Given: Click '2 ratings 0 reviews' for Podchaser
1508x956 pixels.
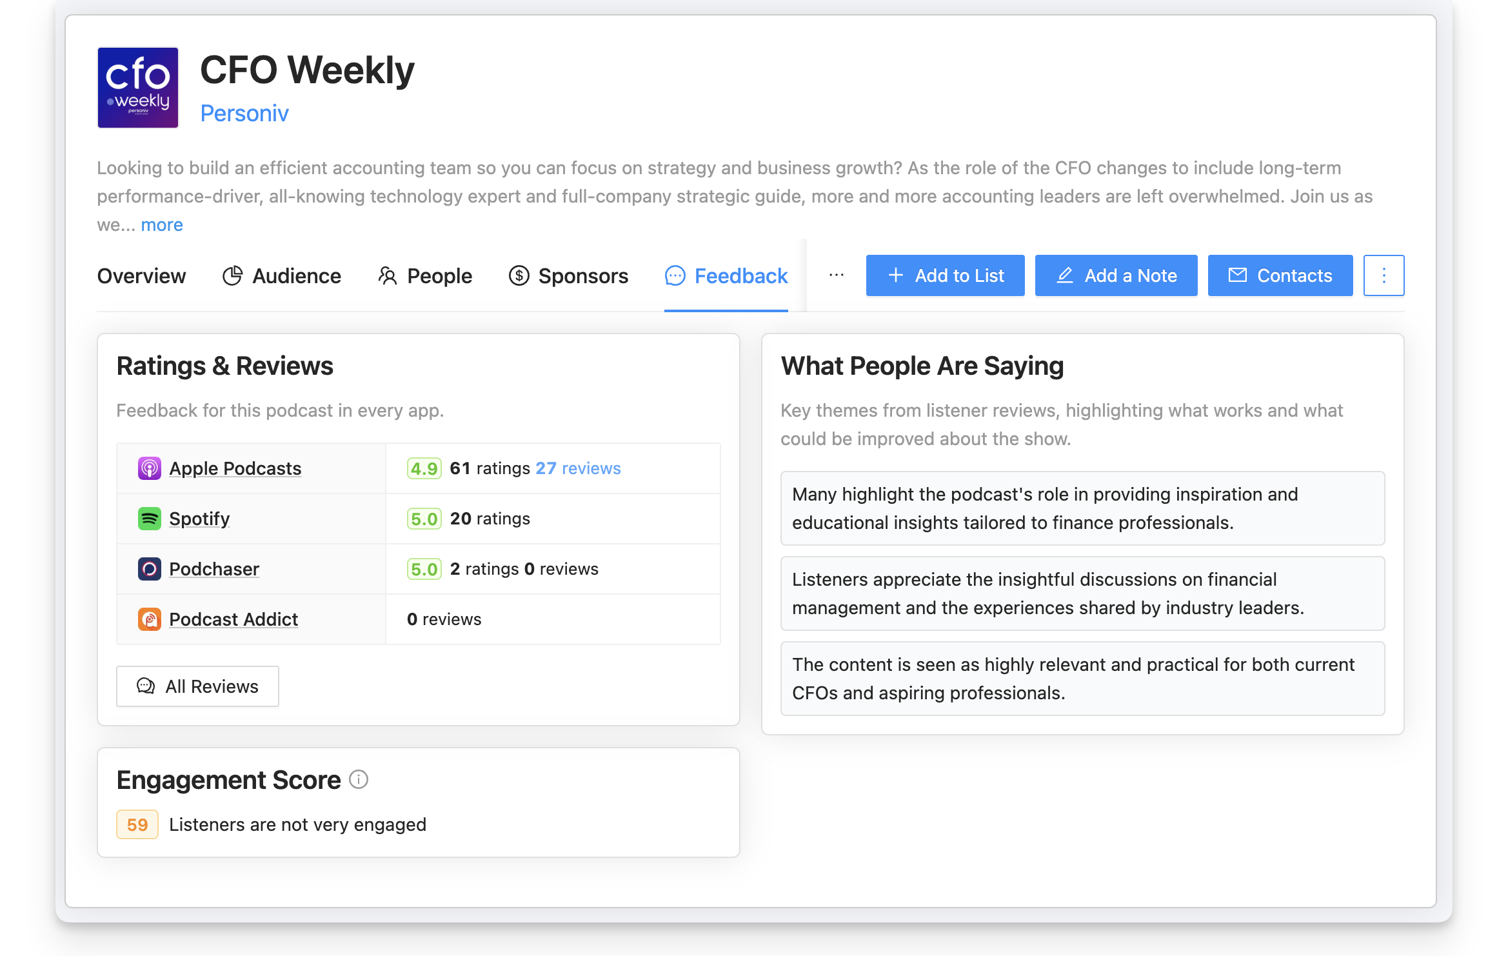Looking at the screenshot, I should [524, 569].
